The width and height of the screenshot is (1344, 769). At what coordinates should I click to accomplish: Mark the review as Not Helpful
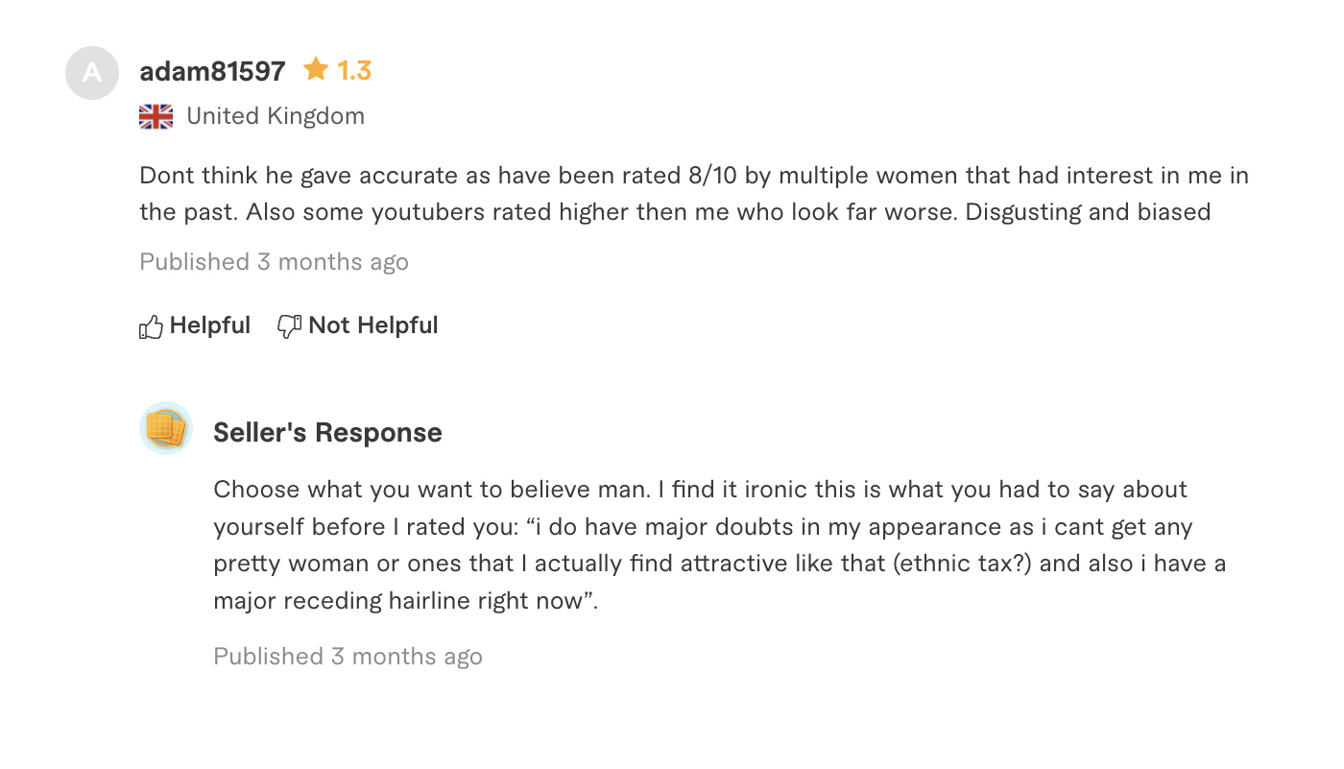click(358, 326)
